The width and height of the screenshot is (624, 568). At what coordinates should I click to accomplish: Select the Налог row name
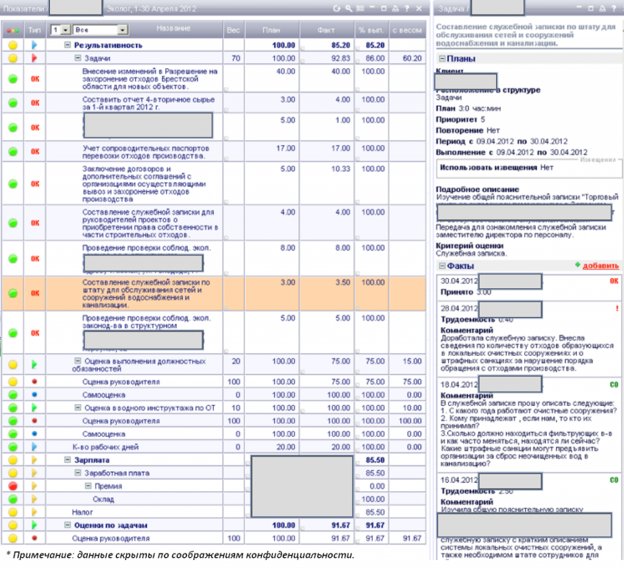click(82, 513)
